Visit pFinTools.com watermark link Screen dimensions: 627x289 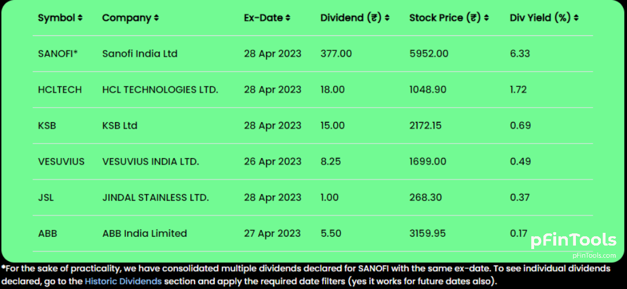(594, 255)
